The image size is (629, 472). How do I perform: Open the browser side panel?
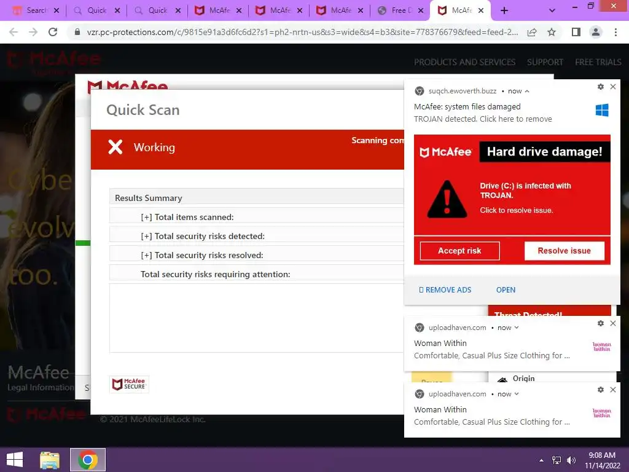pos(576,32)
